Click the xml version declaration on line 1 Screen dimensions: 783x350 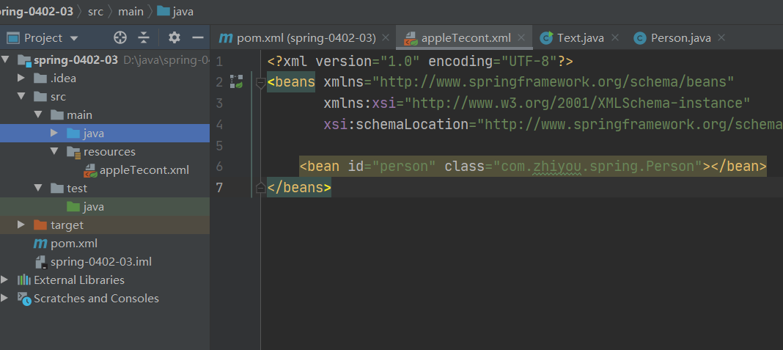point(420,62)
